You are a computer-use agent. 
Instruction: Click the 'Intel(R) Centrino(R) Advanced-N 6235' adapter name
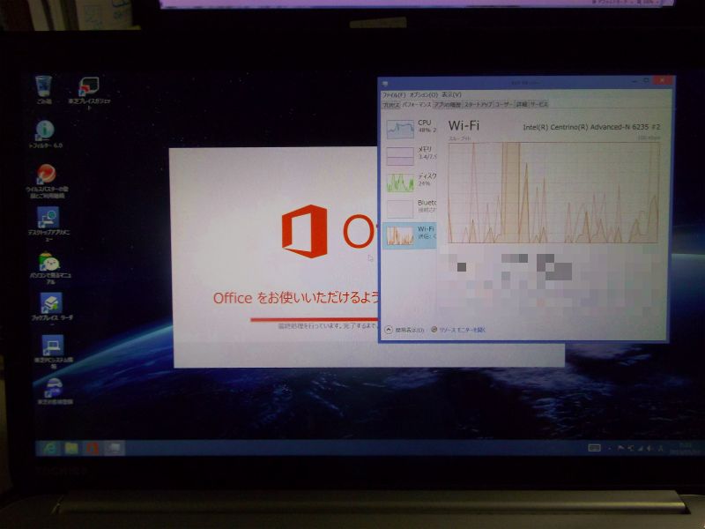pyautogui.click(x=591, y=127)
